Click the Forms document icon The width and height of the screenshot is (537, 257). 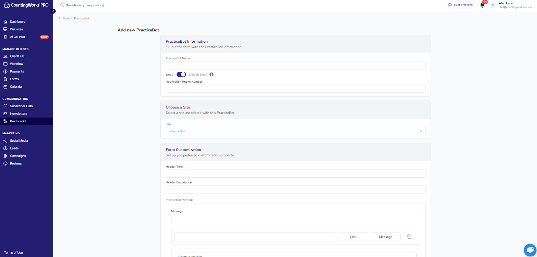5,79
